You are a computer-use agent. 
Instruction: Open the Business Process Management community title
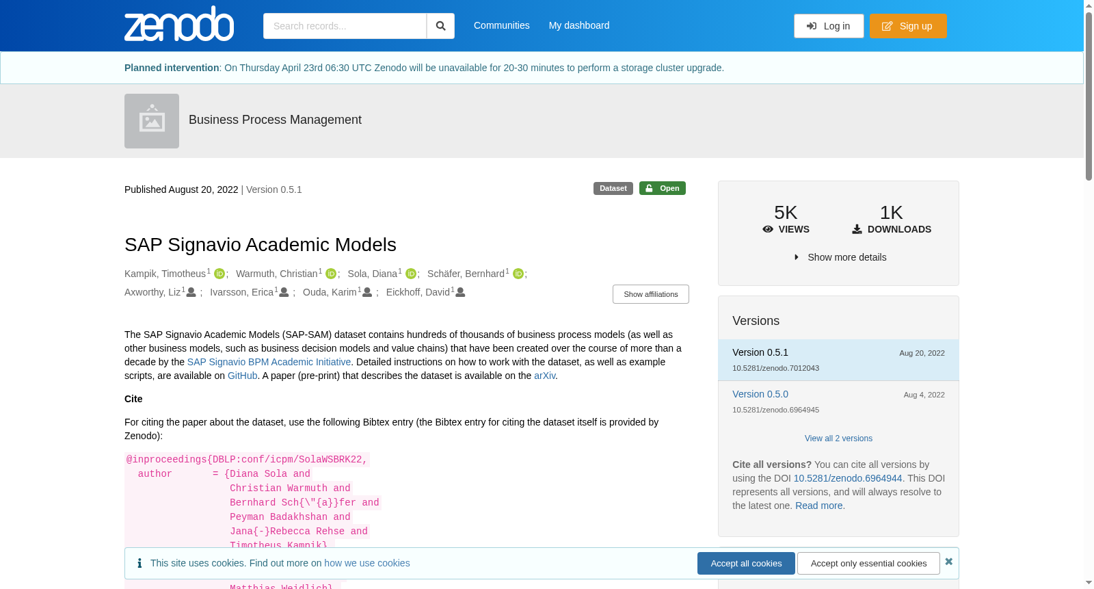[275, 120]
